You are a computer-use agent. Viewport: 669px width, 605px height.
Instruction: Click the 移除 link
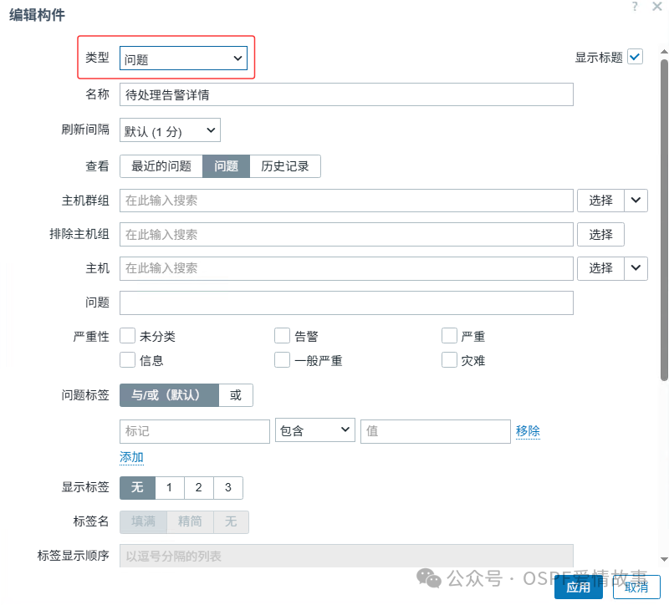coord(528,431)
